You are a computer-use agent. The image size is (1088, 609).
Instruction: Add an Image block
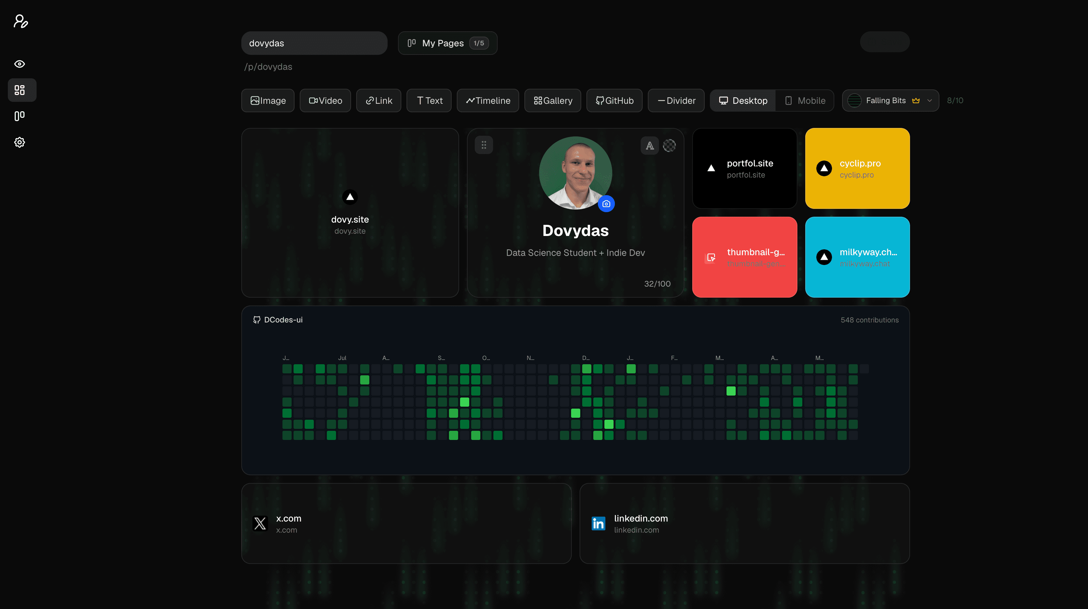268,101
